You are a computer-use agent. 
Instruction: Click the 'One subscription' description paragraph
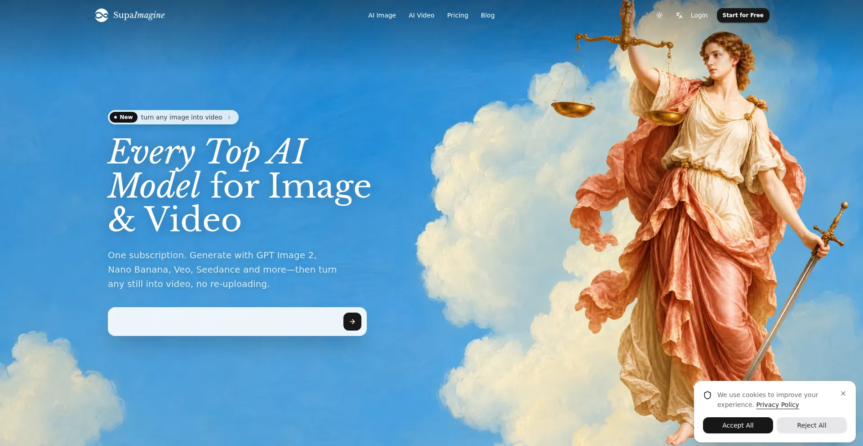[222, 269]
